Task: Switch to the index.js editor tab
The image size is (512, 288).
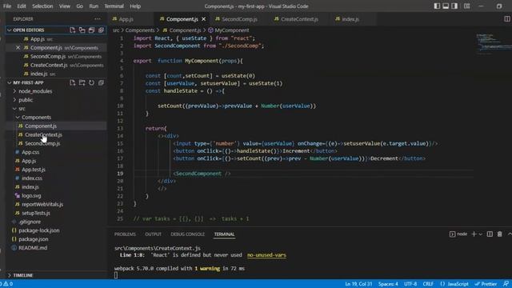Action: click(350, 19)
